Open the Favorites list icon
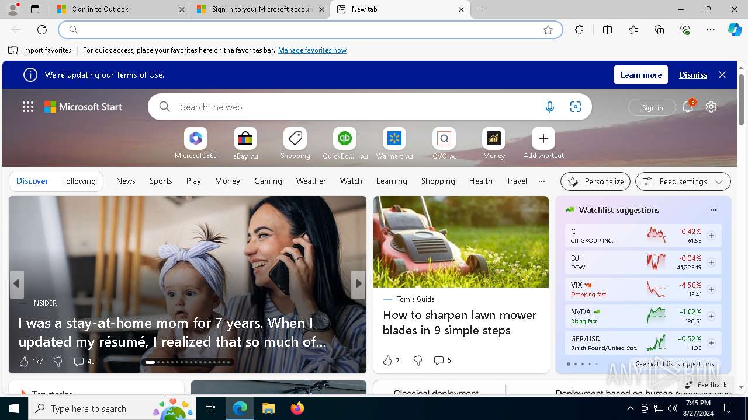 click(633, 30)
